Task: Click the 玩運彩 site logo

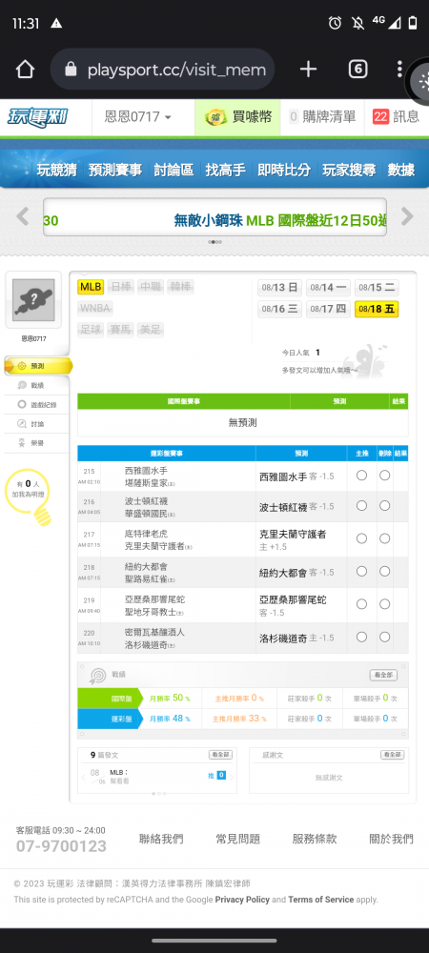Action: 38,117
